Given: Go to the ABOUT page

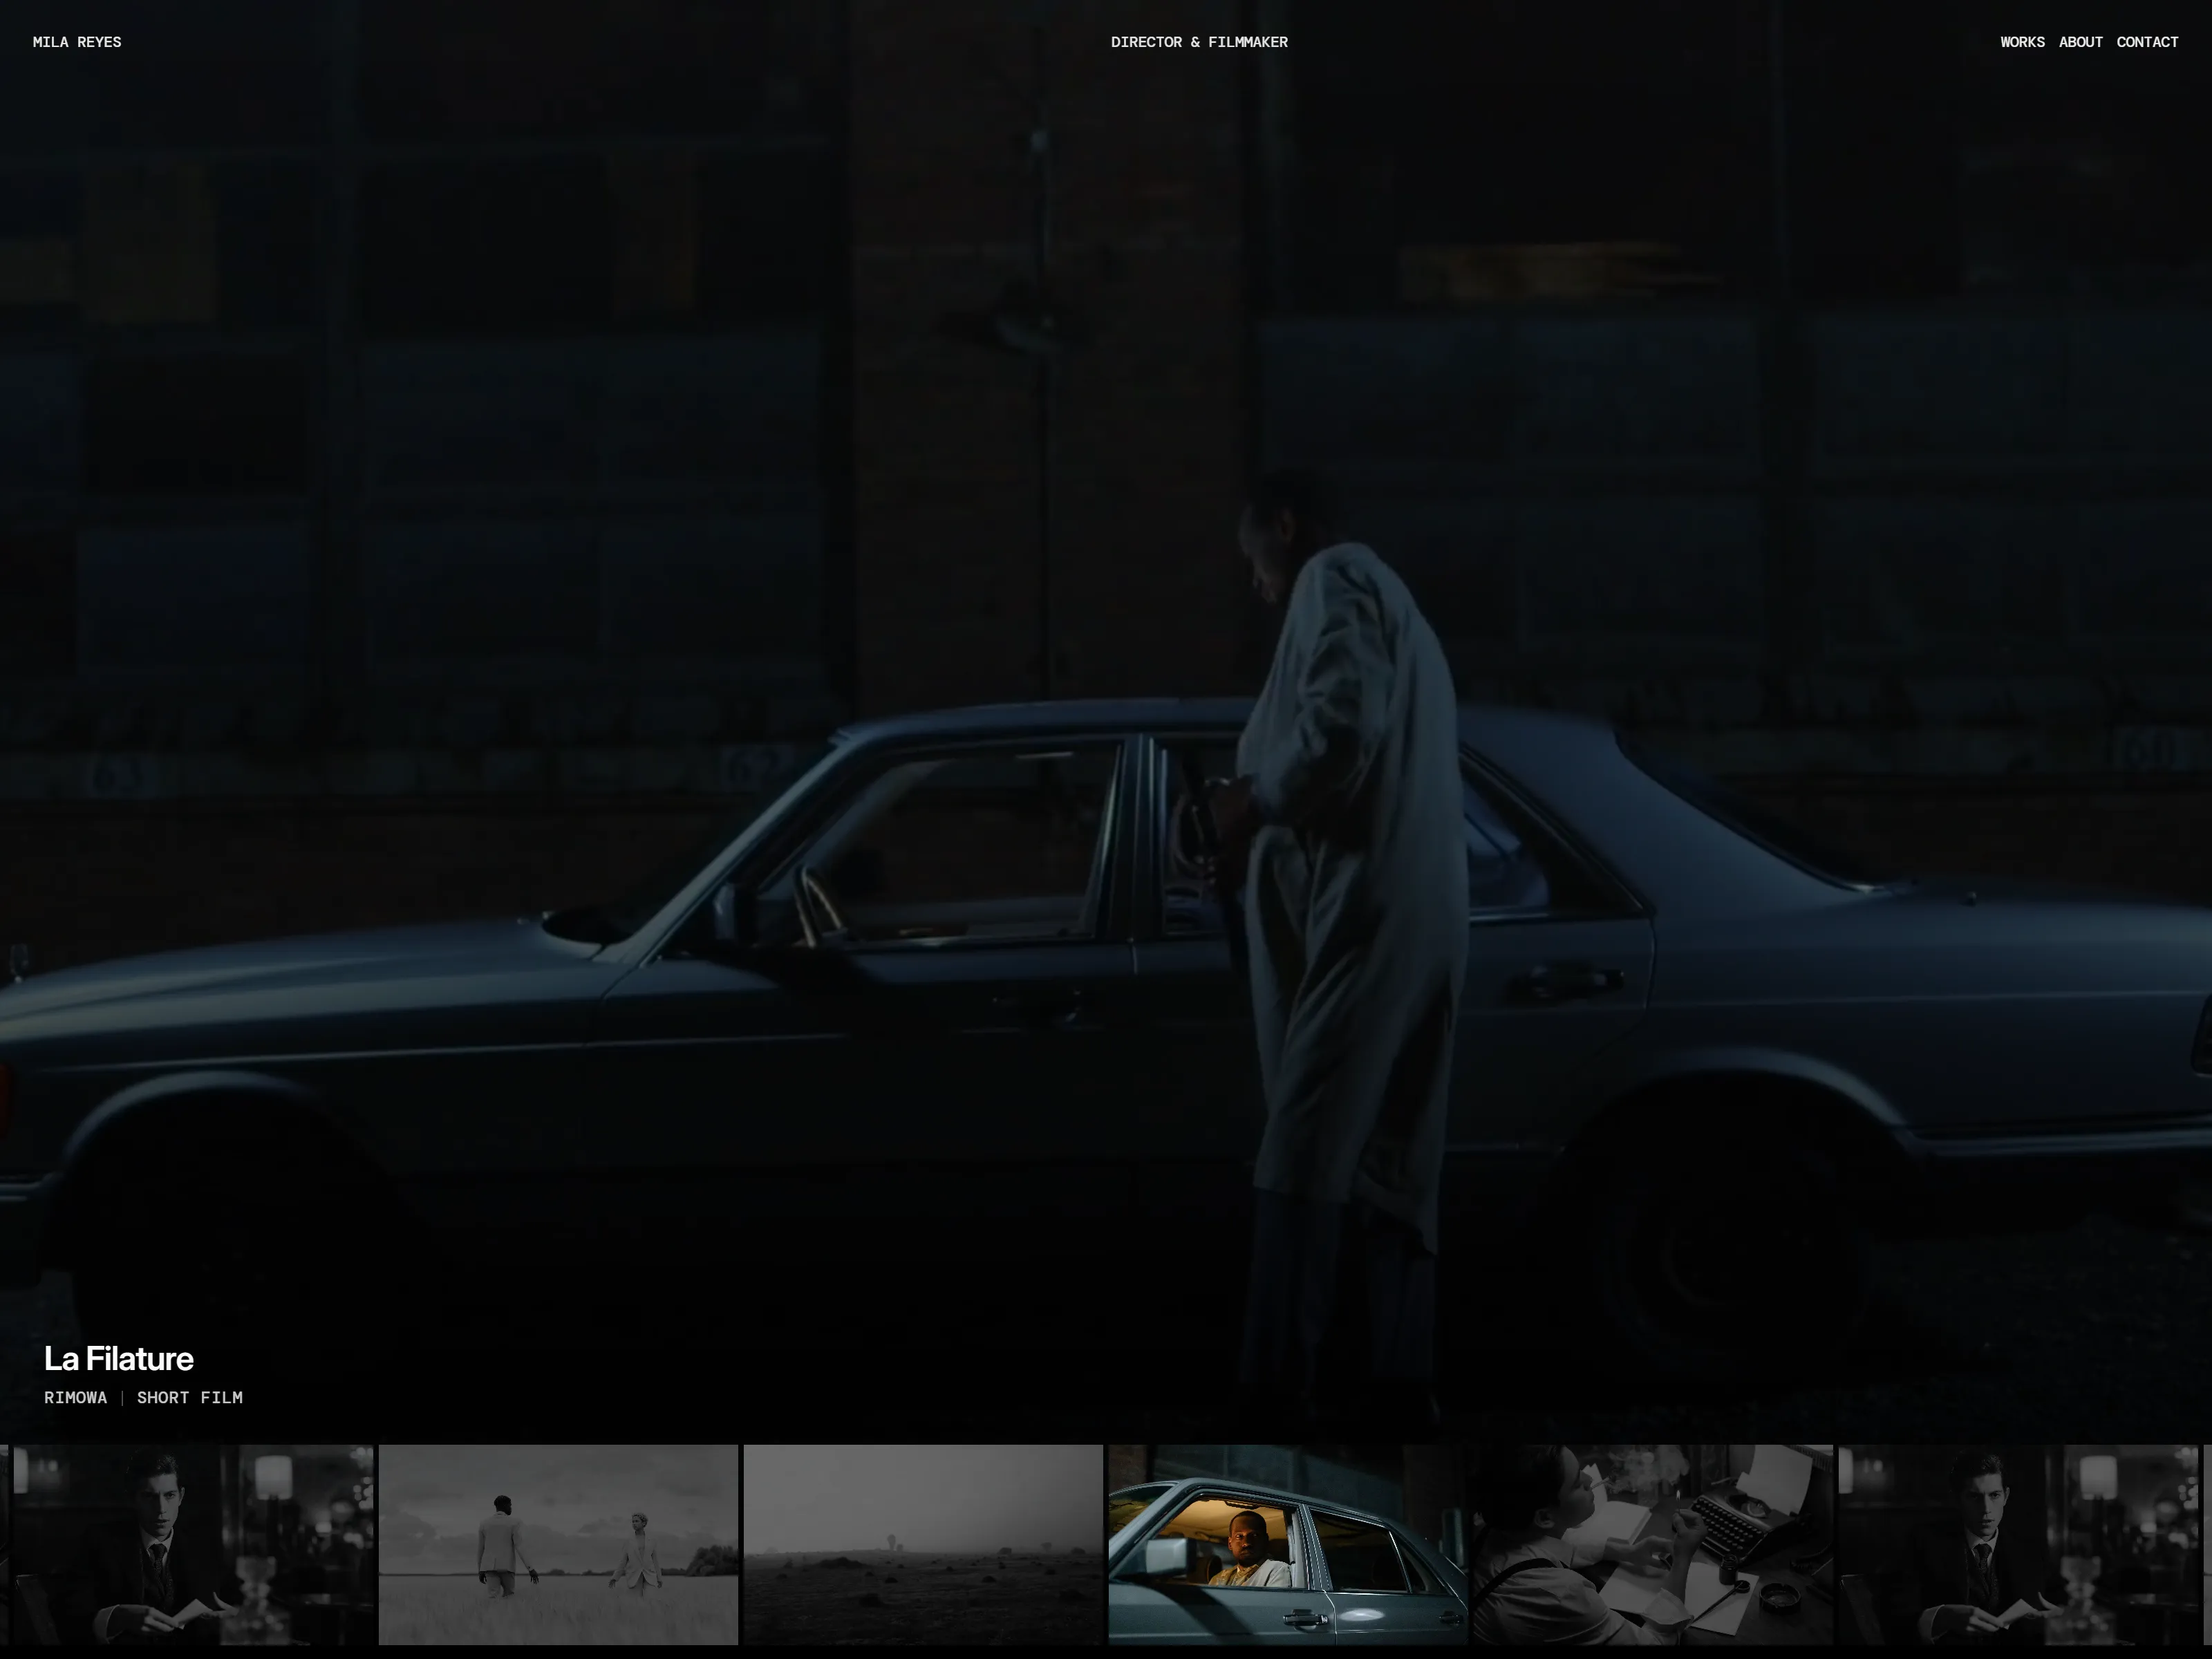Looking at the screenshot, I should tap(2080, 42).
